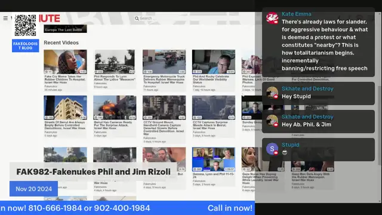The image size is (382, 215).
Task: Open 'Fake Cry Moms' video thumbnail
Action: 65,62
